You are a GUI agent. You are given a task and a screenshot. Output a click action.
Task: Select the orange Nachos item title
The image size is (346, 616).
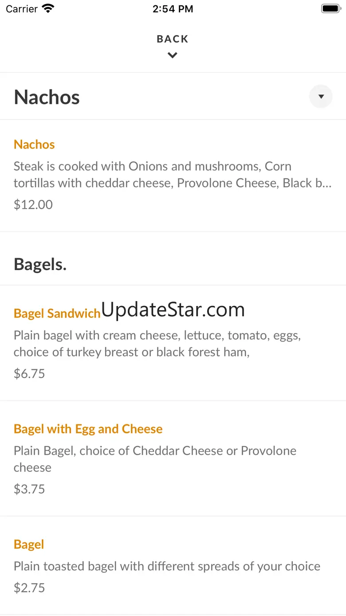pyautogui.click(x=34, y=144)
